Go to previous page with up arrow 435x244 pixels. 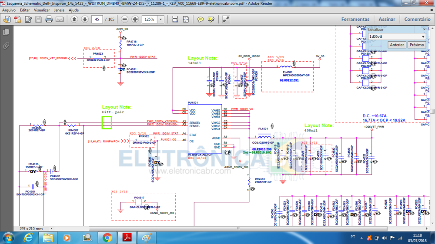click(74, 20)
